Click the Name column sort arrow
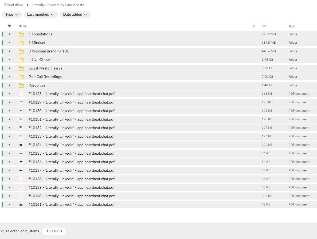Viewport: 317px width, 239px height. [254, 26]
